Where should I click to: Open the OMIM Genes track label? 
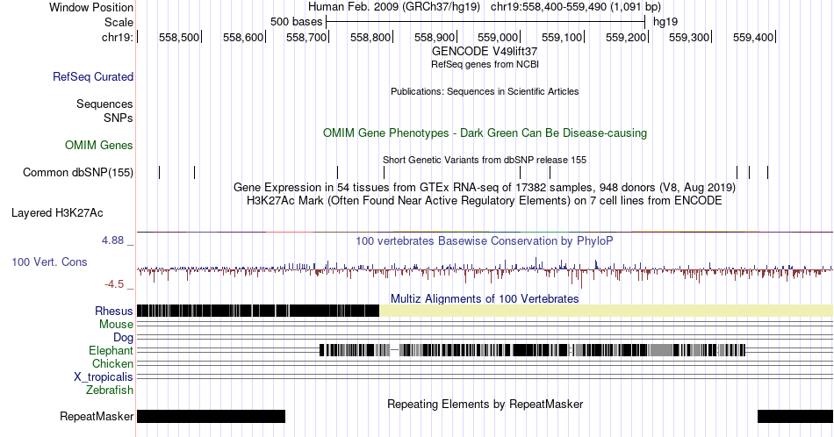[x=99, y=145]
